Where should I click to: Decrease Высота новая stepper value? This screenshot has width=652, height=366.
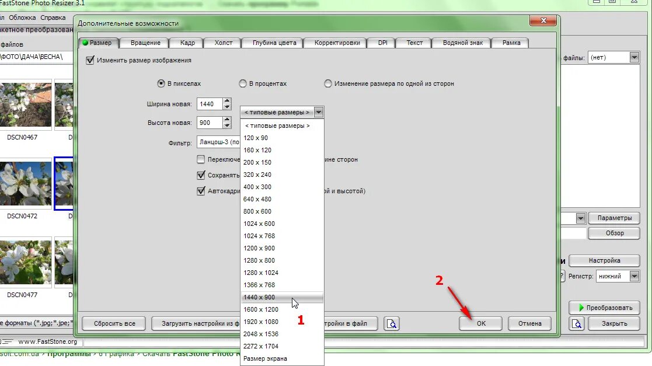pyautogui.click(x=227, y=126)
